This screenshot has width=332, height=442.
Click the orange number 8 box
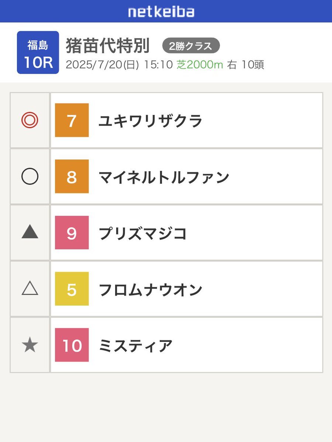point(72,176)
